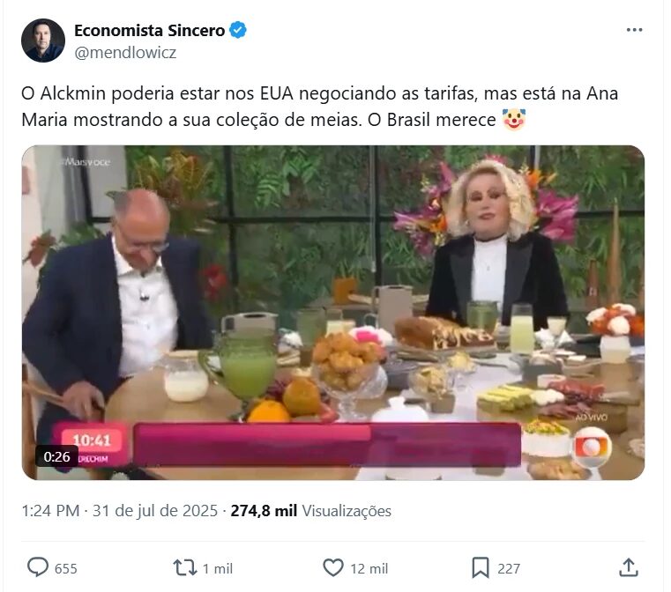Click the 1 mil reposts count
The width and height of the screenshot is (671, 592).
218,568
